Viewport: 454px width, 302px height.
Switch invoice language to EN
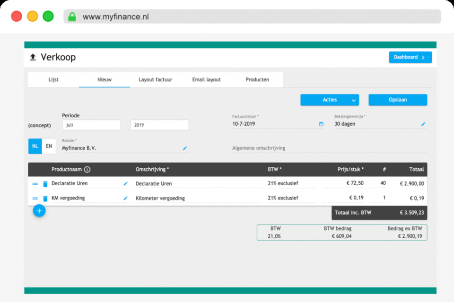49,146
